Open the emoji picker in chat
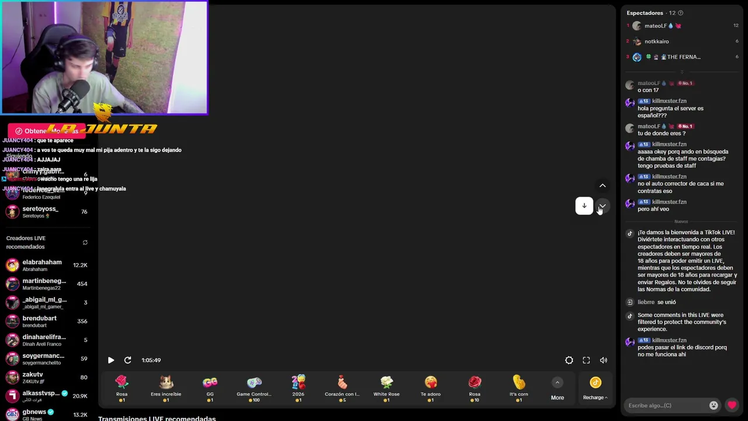 coord(714,405)
